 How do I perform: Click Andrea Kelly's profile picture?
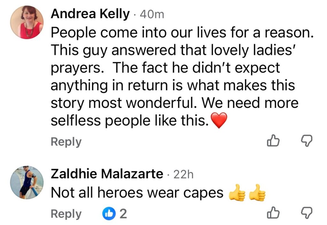click(27, 22)
